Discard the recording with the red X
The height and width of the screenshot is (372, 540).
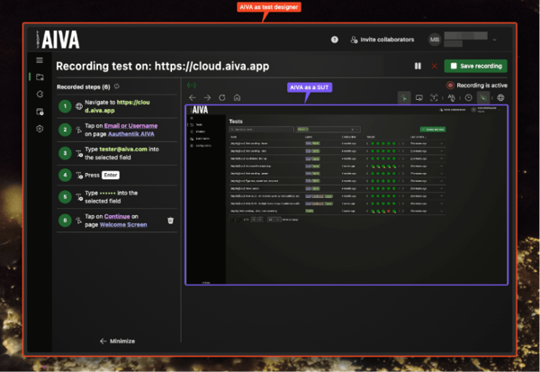click(434, 66)
